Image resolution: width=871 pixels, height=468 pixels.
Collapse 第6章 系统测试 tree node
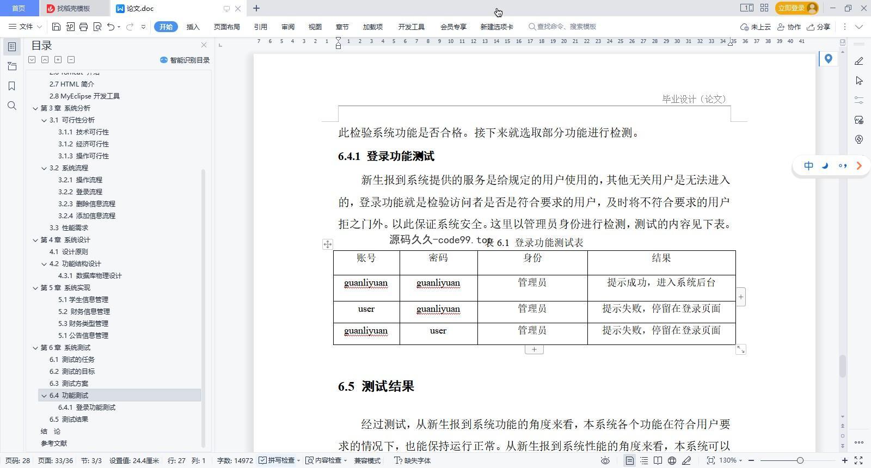coord(35,348)
